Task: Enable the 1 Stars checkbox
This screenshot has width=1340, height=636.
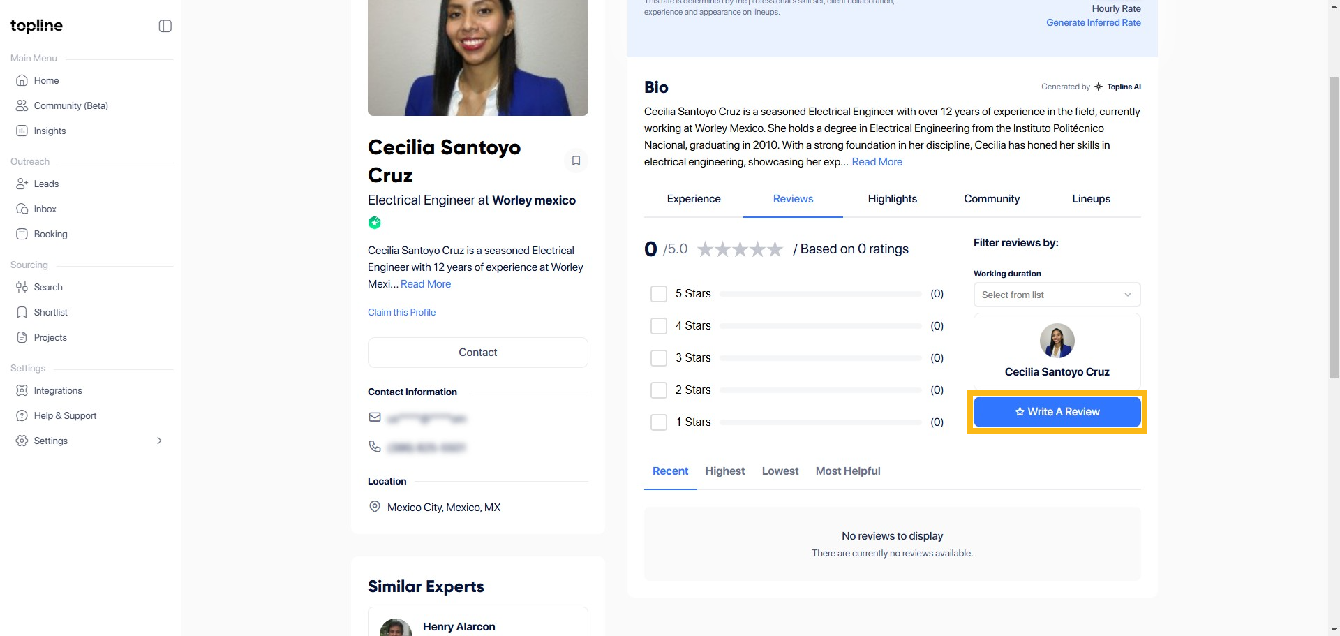Action: coord(658,422)
